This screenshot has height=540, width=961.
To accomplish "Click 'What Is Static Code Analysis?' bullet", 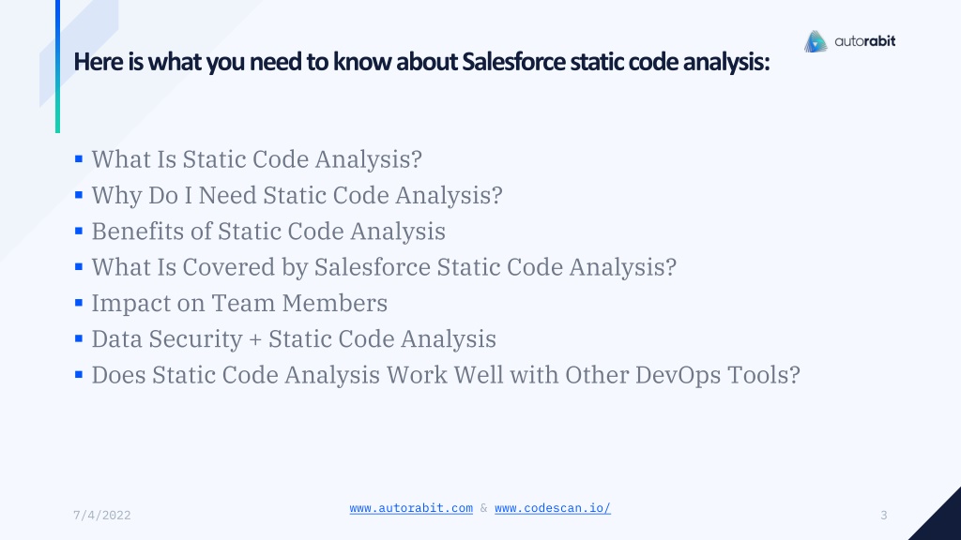I will pyautogui.click(x=257, y=159).
